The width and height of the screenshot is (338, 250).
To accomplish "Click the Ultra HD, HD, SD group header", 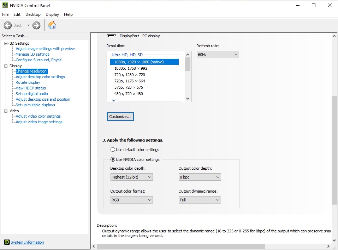I will coord(127,55).
